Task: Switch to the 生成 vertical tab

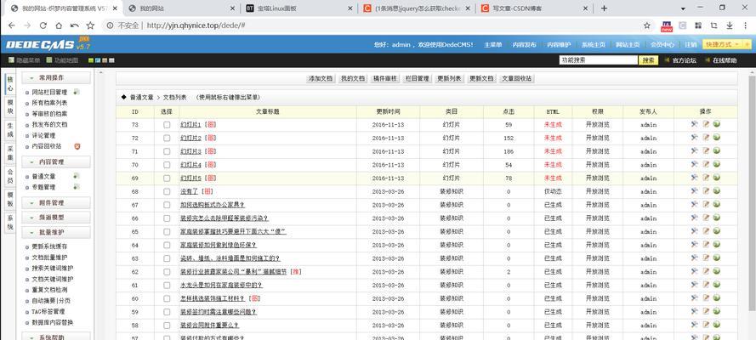Action: click(x=10, y=129)
